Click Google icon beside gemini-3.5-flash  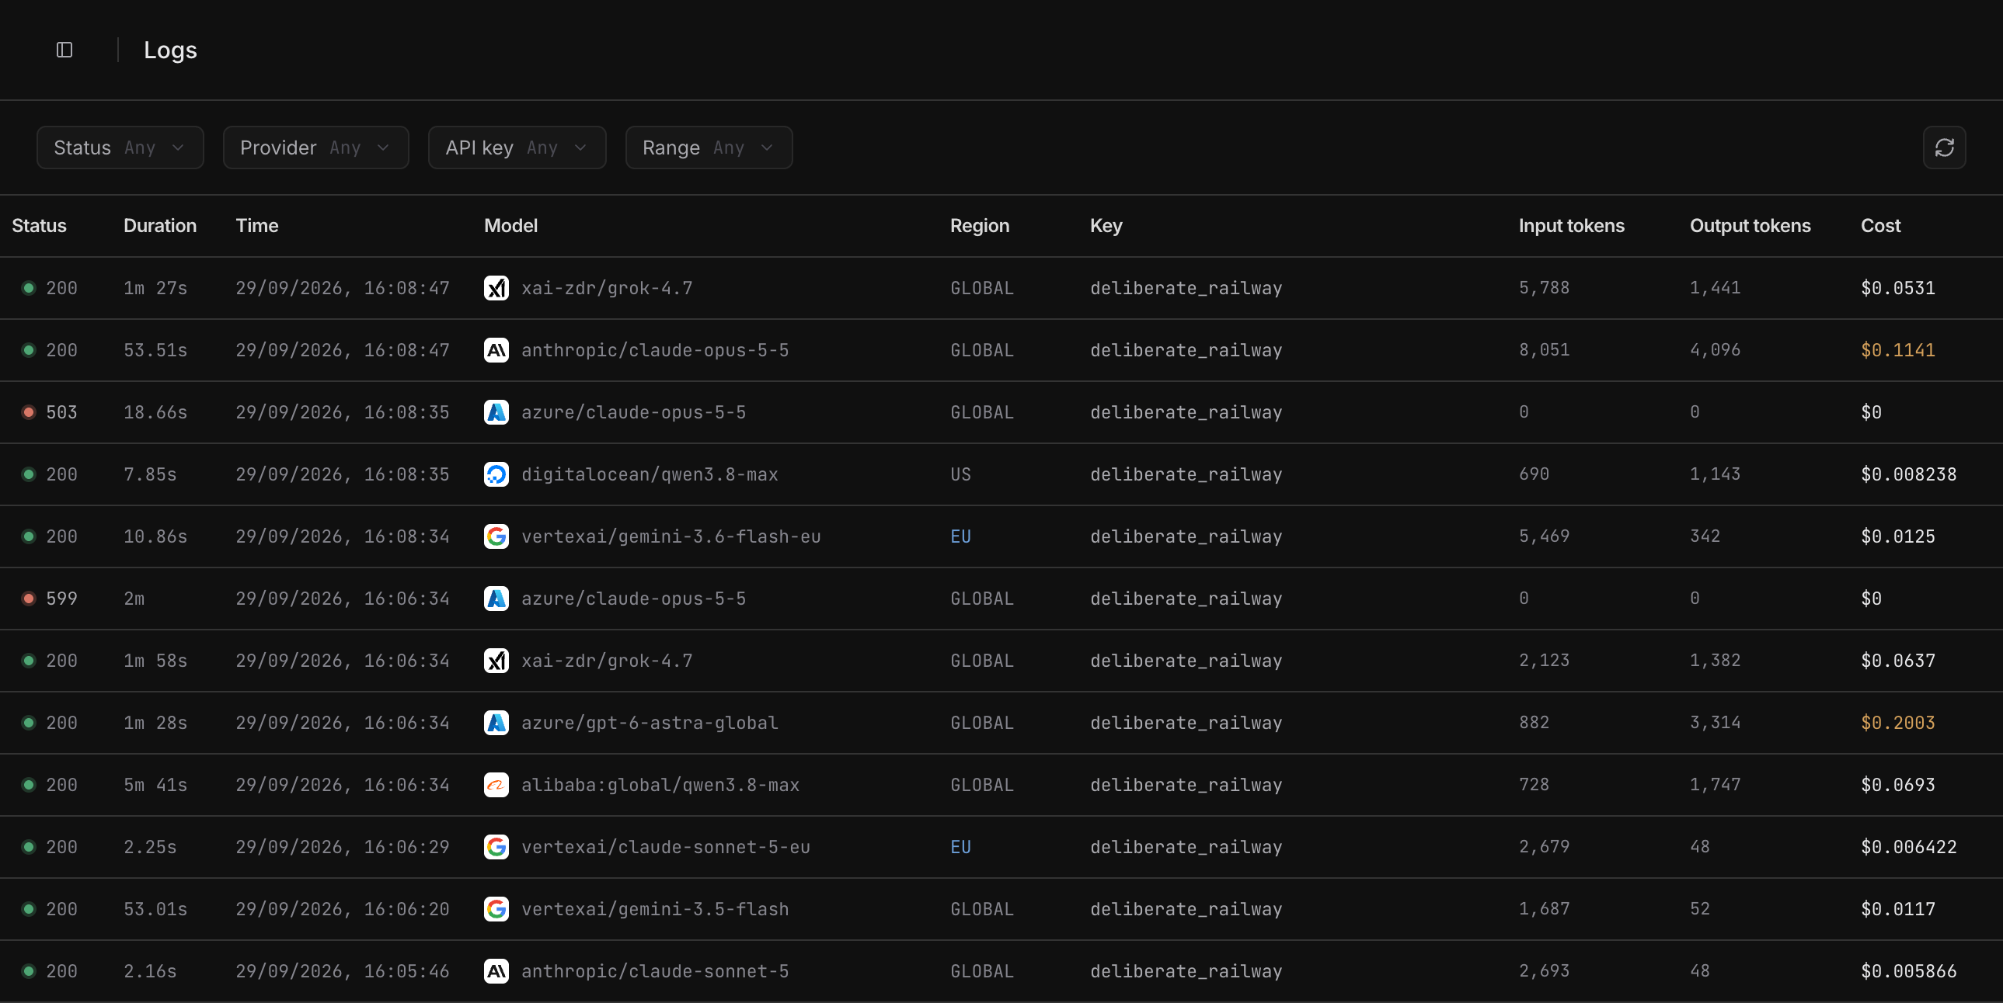point(496,909)
